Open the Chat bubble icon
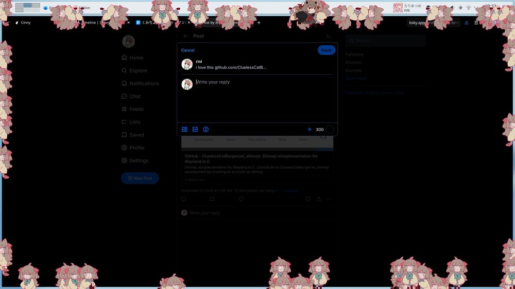 [x=124, y=96]
